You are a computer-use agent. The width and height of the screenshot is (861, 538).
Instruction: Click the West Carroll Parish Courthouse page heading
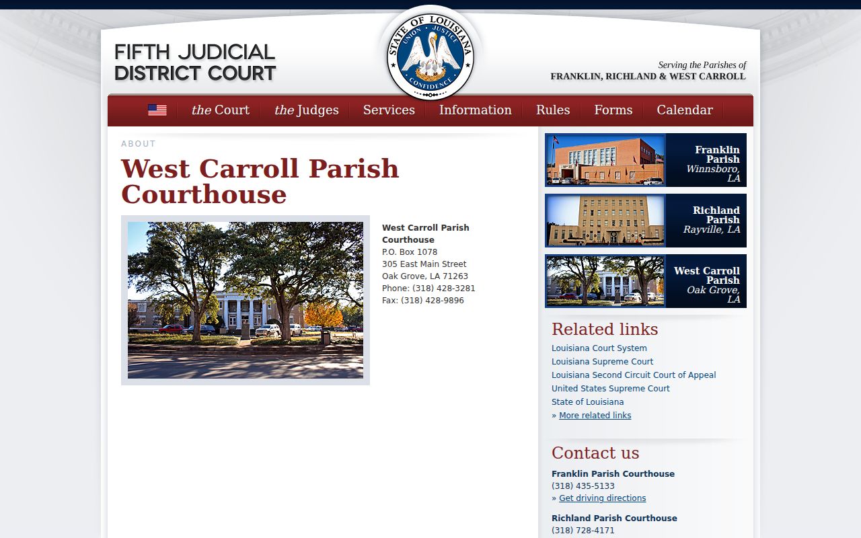[260, 182]
